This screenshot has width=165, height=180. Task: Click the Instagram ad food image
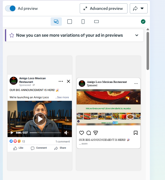(109, 107)
